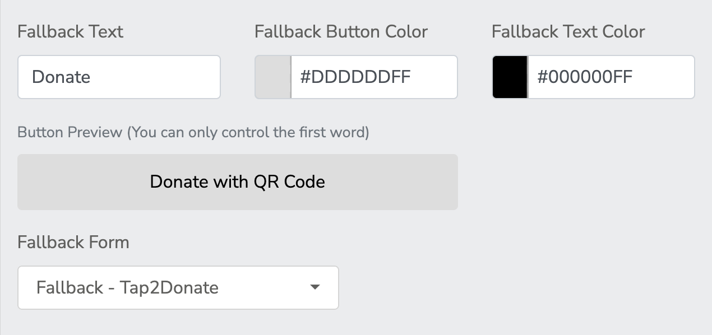This screenshot has width=712, height=335.
Task: Click the Fallback Form label
Action: [x=73, y=242]
